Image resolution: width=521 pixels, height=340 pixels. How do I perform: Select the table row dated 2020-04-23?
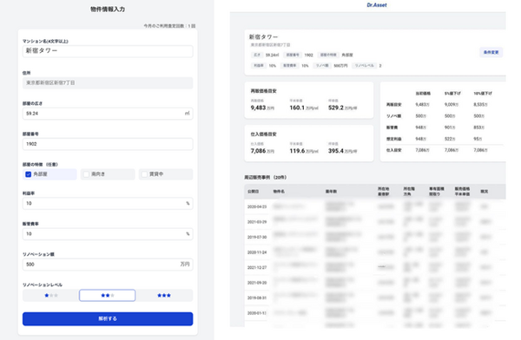pyautogui.click(x=375, y=206)
